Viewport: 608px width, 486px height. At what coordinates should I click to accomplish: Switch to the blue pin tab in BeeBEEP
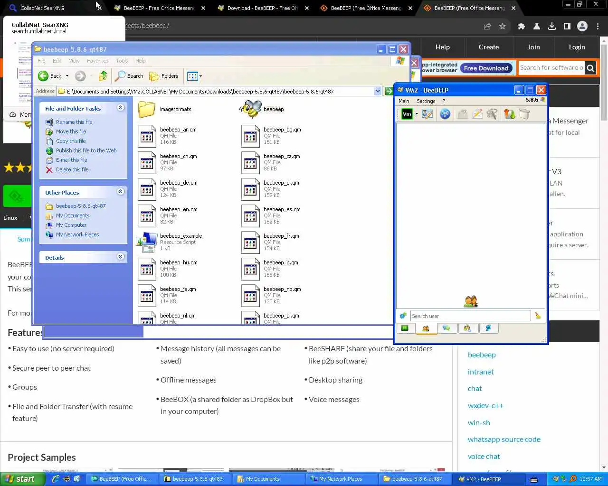[x=488, y=328]
